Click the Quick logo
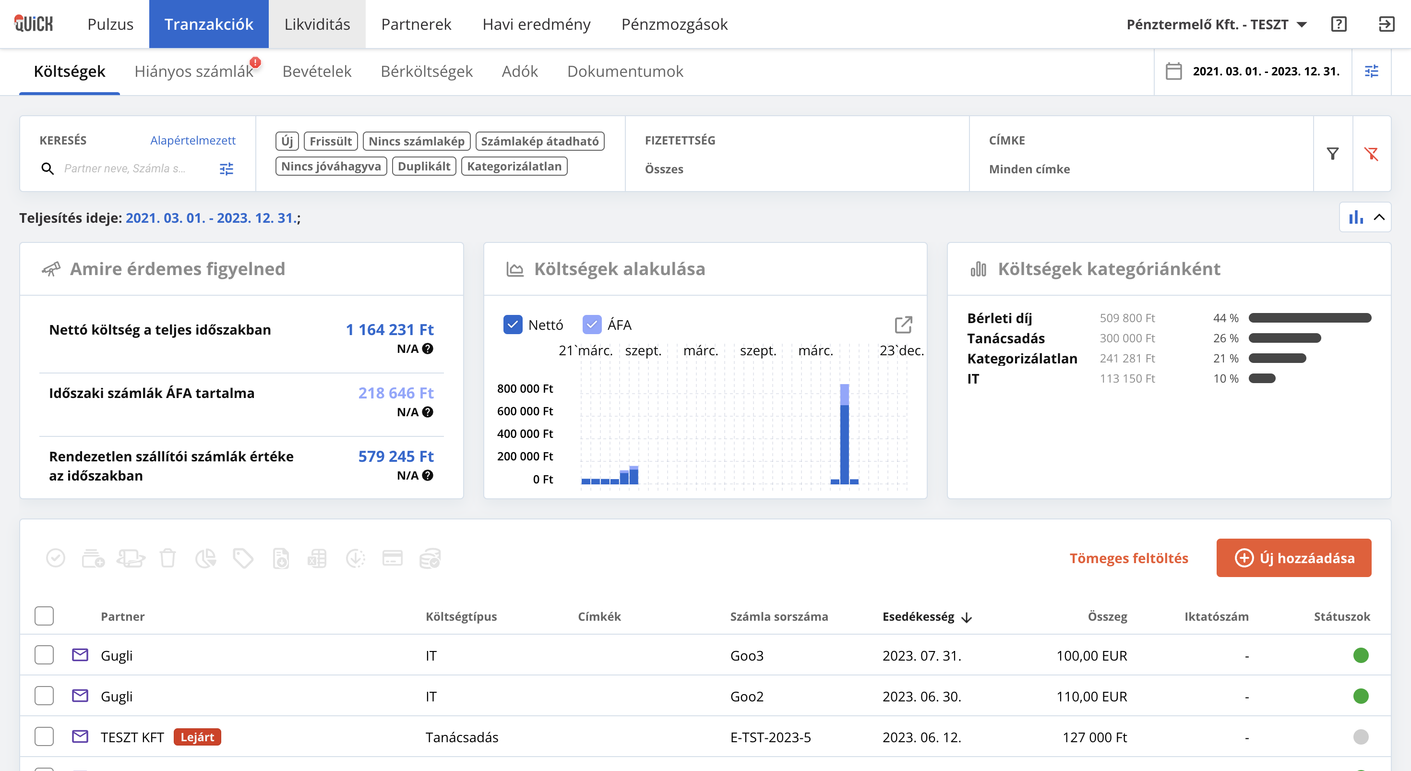Screen dimensions: 1411x771 [34, 24]
